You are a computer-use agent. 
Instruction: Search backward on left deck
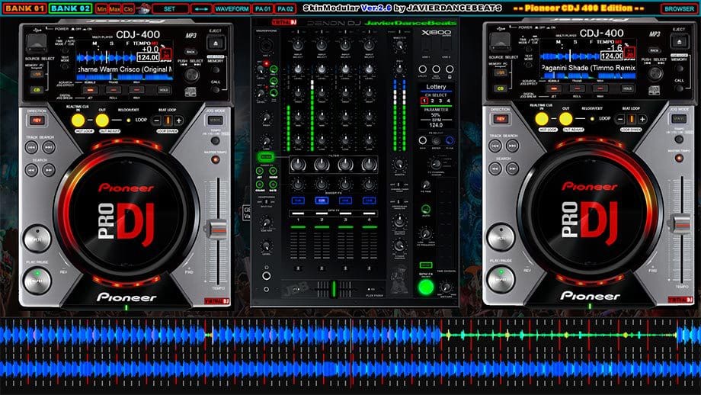tap(31, 170)
